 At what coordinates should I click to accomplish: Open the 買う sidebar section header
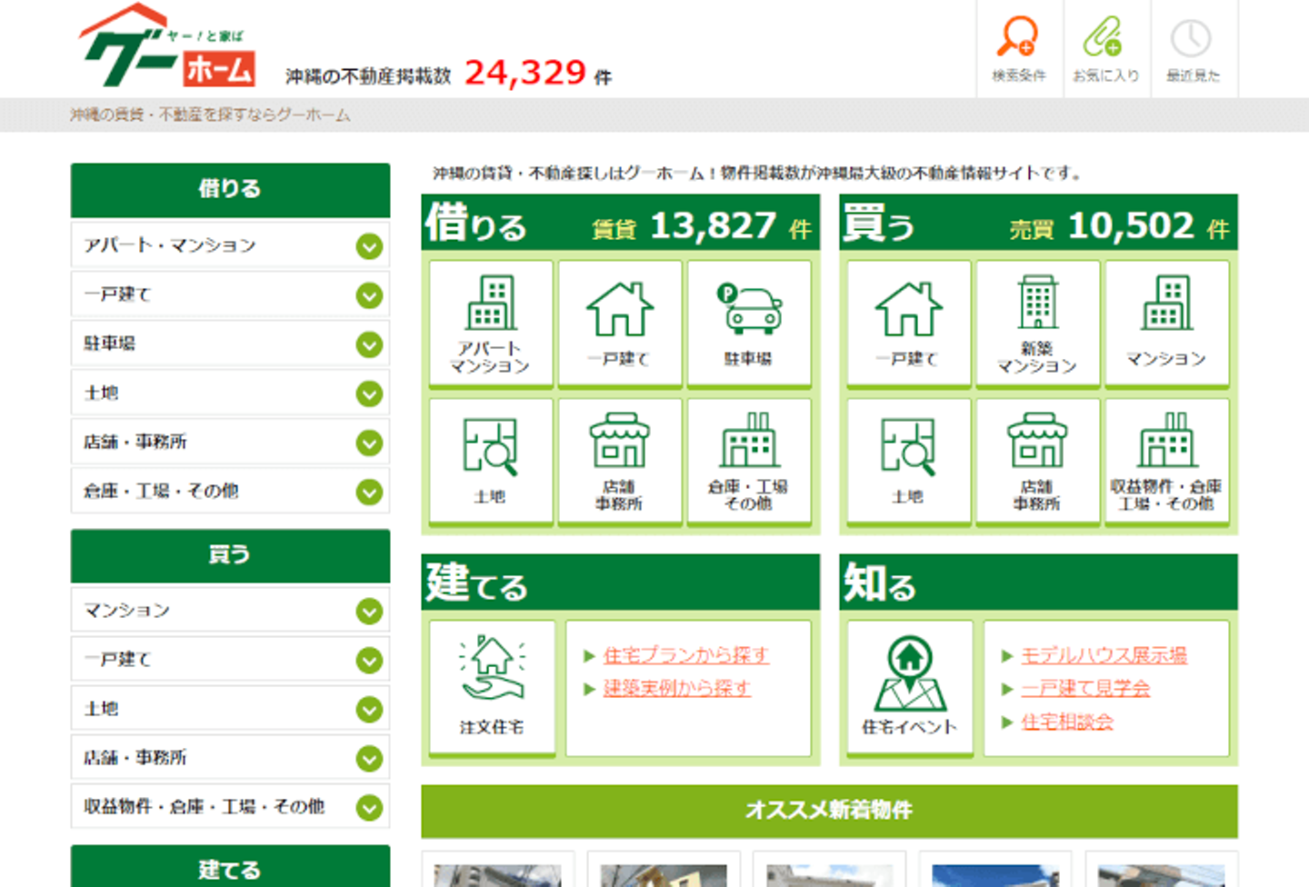(x=230, y=554)
